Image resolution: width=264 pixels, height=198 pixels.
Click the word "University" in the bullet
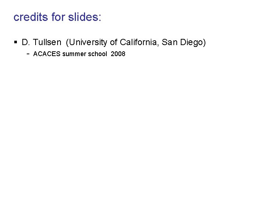[x=88, y=43]
